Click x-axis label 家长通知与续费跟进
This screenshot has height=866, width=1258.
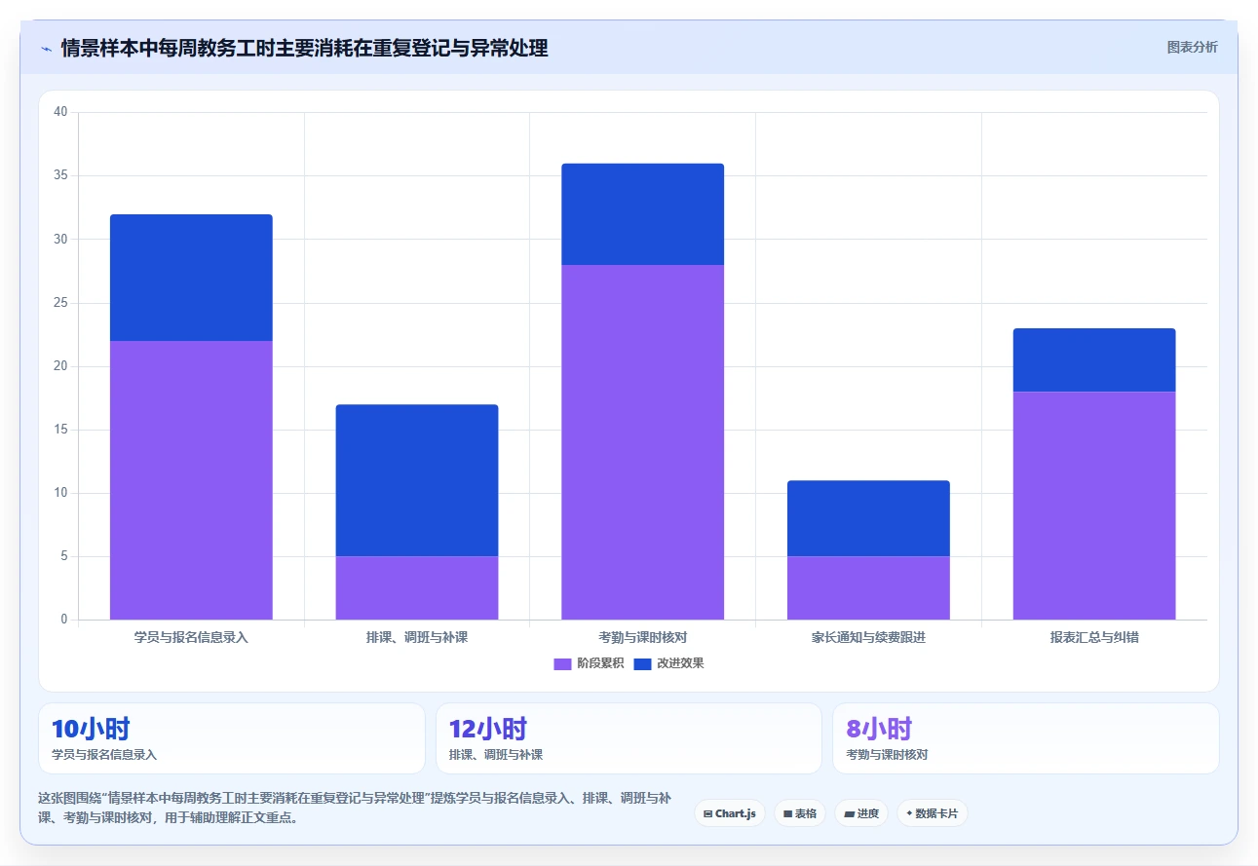point(868,638)
